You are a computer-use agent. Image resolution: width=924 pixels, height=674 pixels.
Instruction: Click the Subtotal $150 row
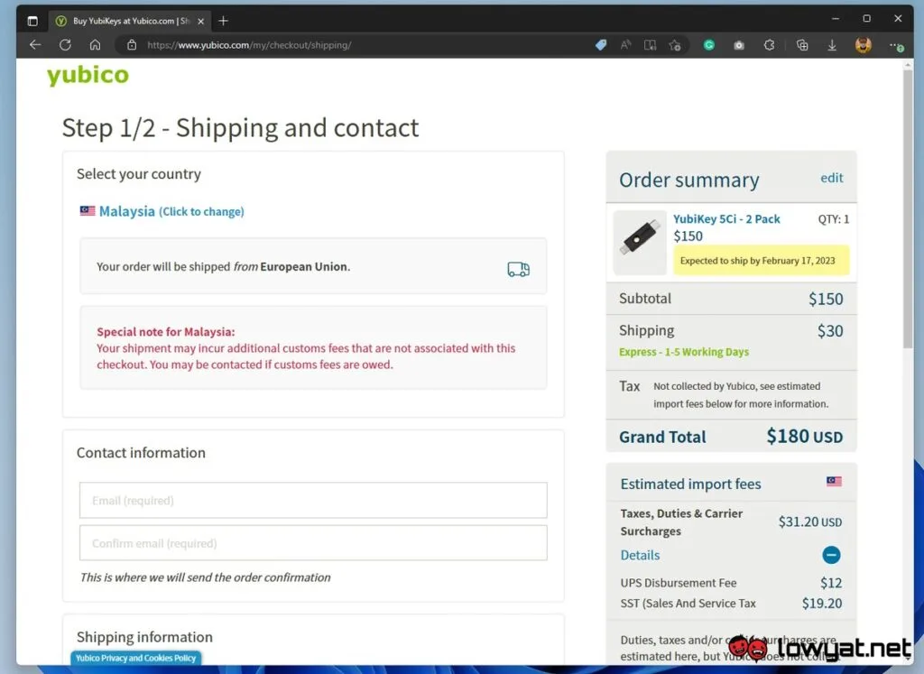coord(731,299)
